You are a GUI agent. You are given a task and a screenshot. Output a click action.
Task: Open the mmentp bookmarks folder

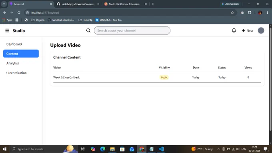(x=85, y=20)
